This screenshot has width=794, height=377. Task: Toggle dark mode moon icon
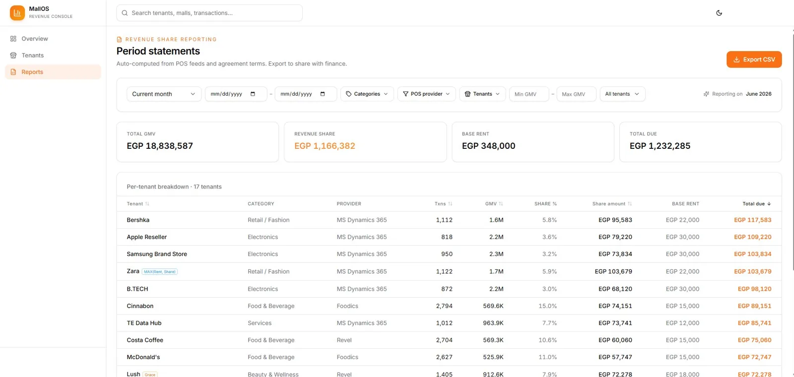[x=719, y=13]
